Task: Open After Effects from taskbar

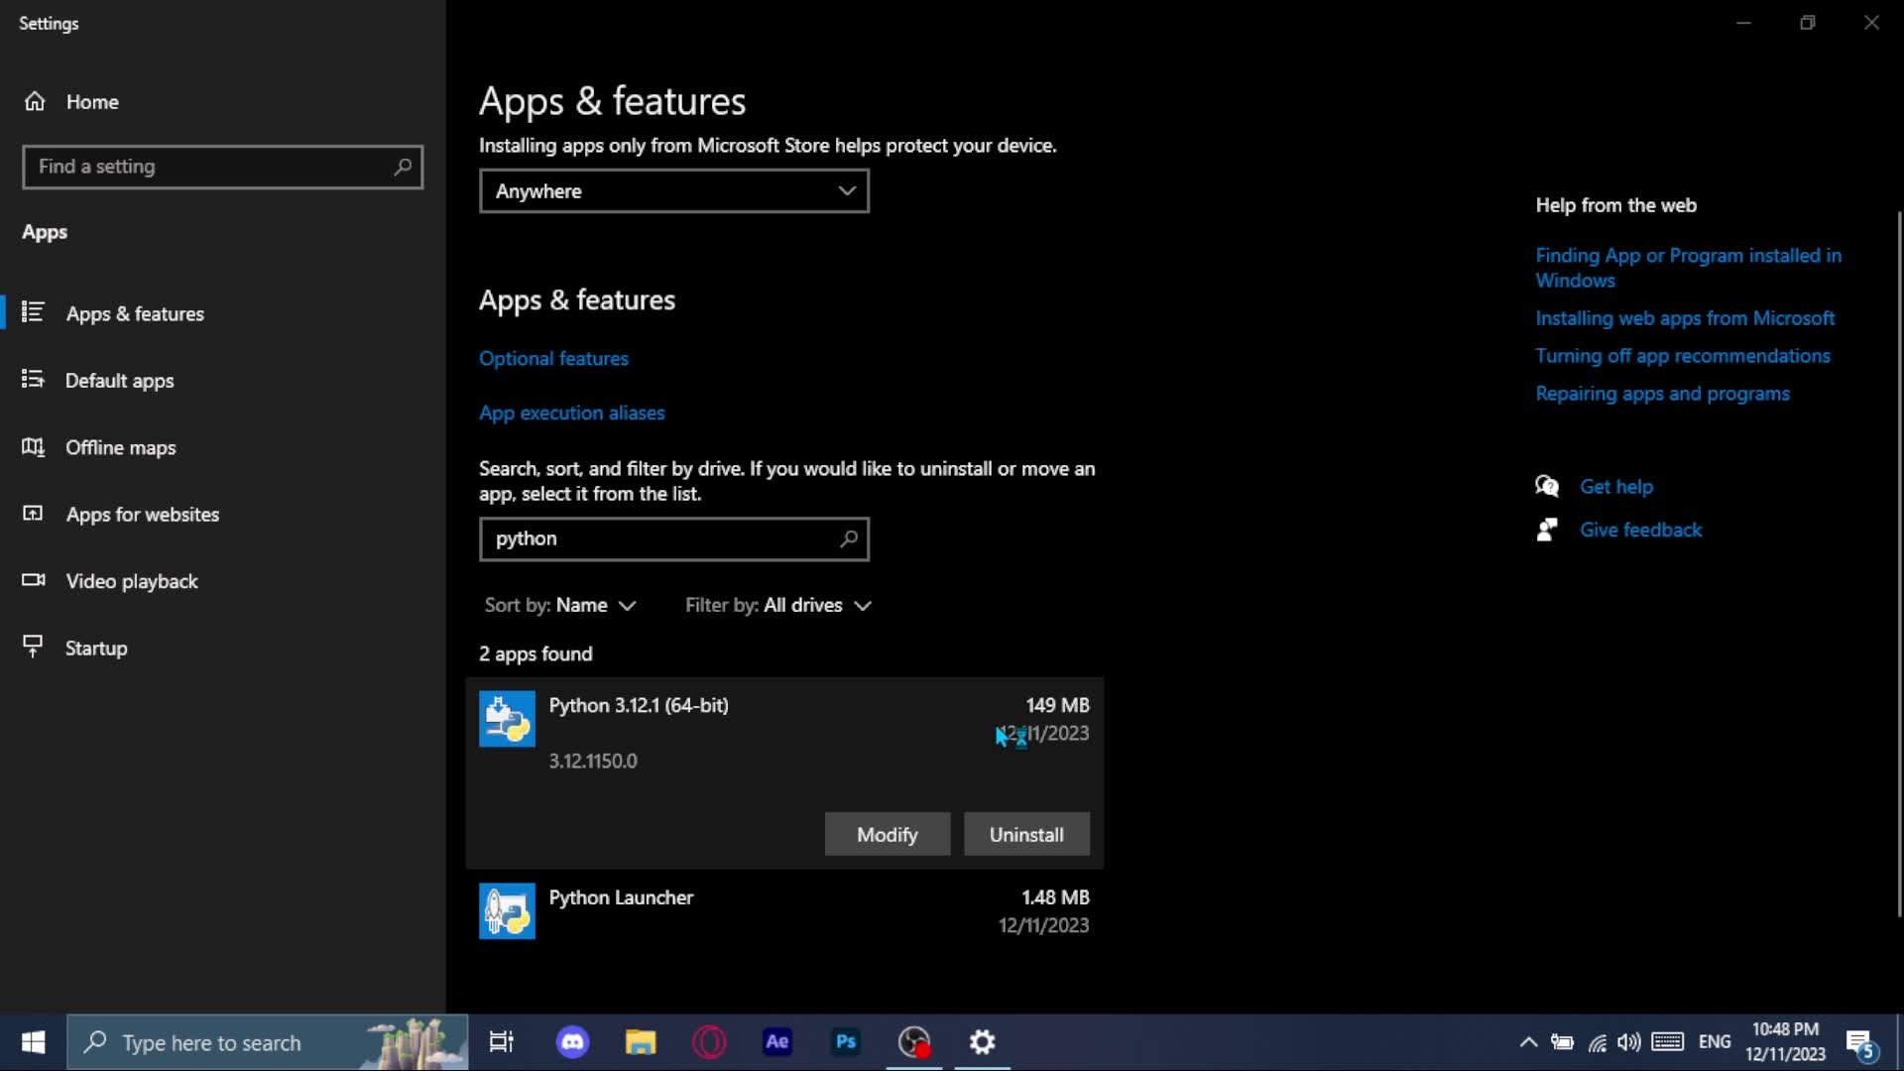Action: [x=776, y=1042]
